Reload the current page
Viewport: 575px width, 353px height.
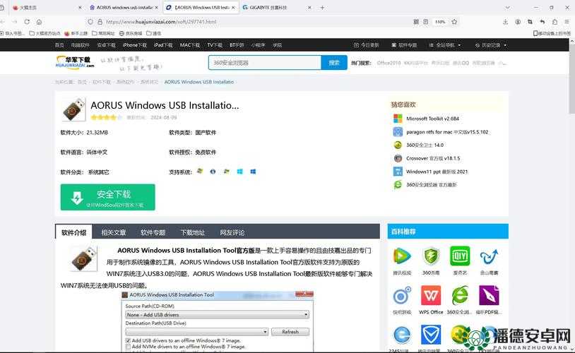point(27,22)
